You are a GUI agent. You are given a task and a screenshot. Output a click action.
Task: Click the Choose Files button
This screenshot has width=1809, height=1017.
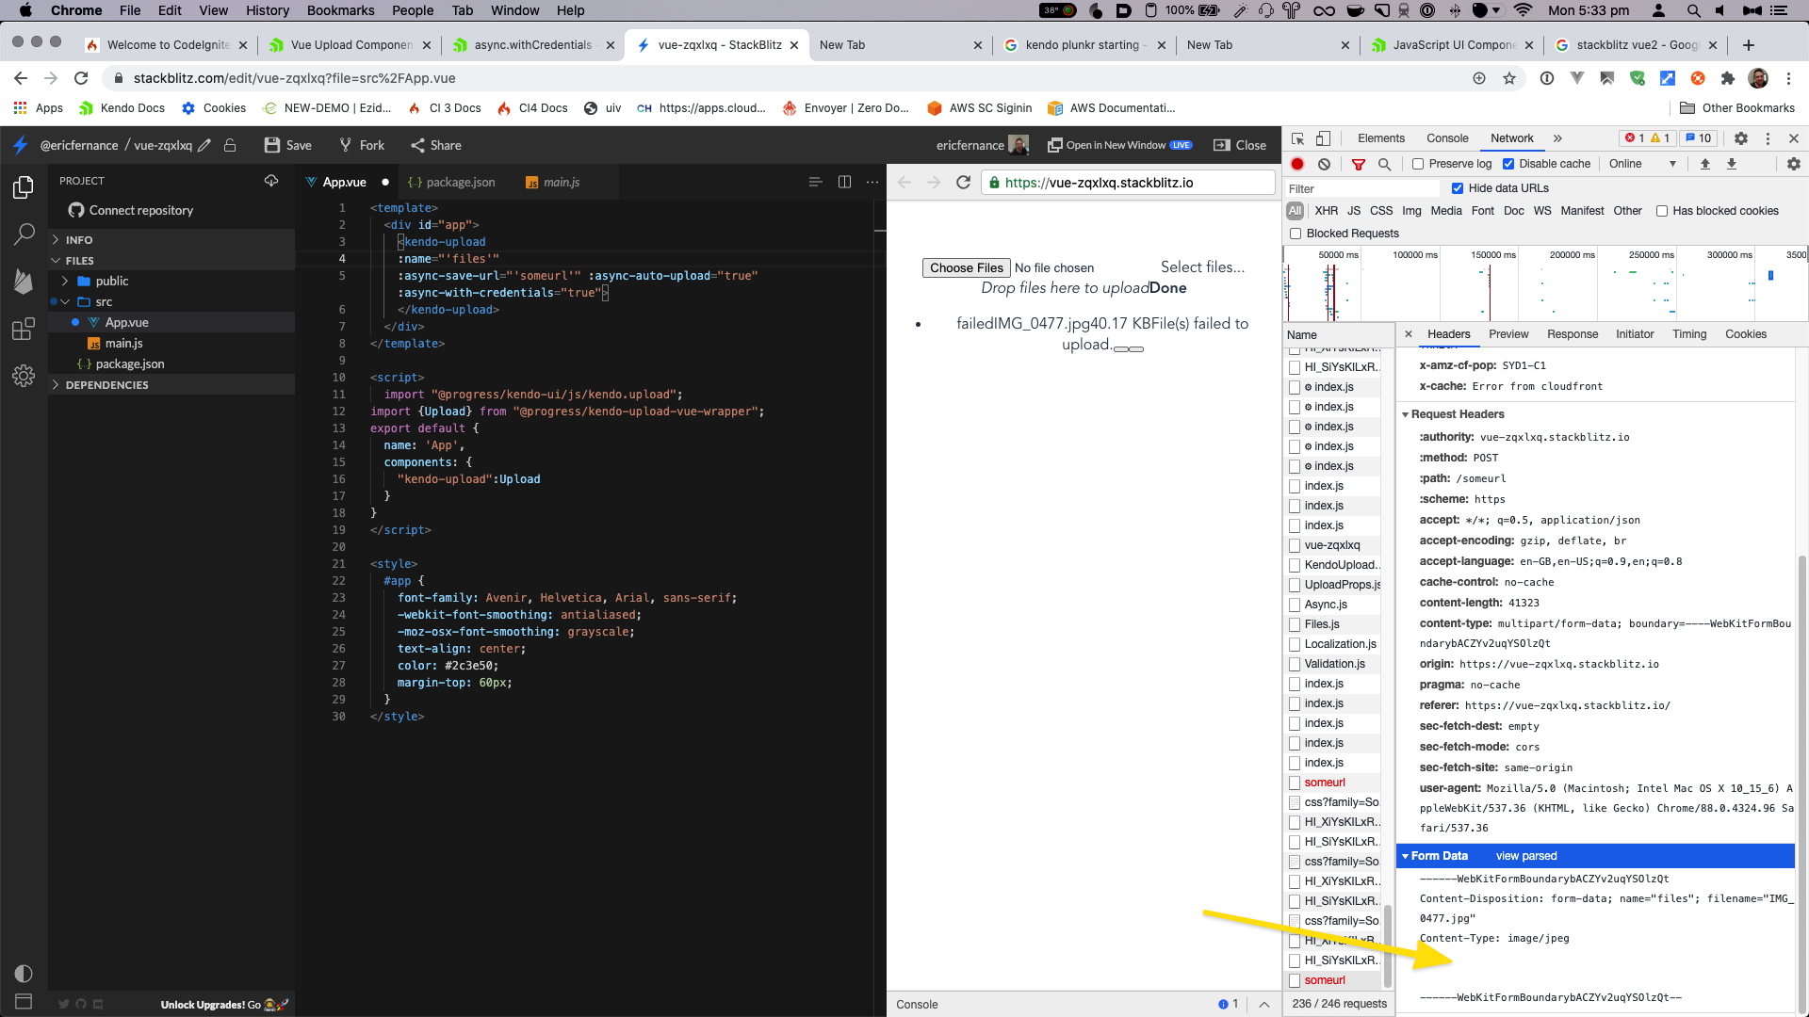click(966, 268)
